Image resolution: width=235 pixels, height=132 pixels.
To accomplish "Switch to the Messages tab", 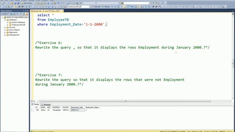I will click(x=46, y=104).
